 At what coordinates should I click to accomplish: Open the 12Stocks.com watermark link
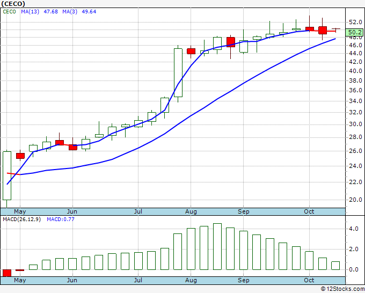342,289
